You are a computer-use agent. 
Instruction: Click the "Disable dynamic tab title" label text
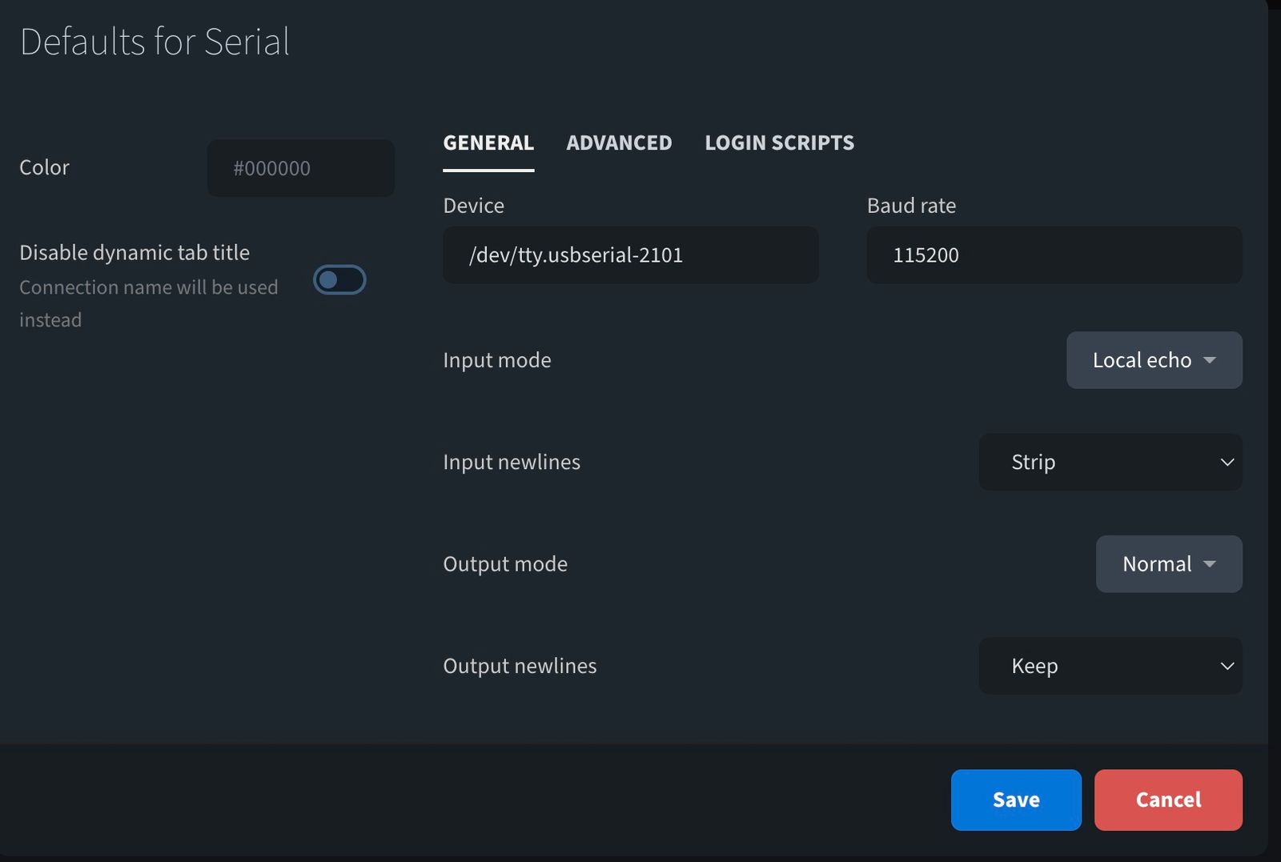point(135,253)
